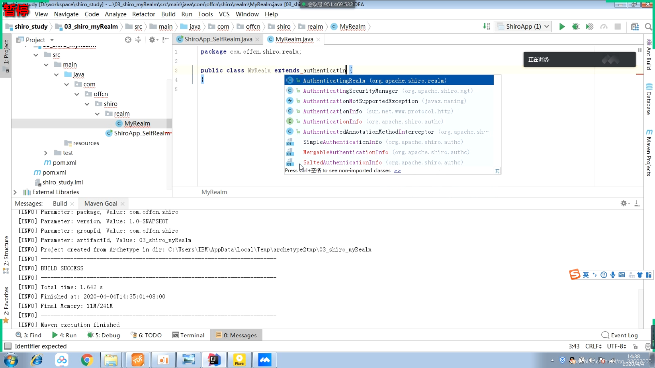Screen dimensions: 655x368
Task: Select SimpleAuthenticationInfo completion suggestion
Action: pyautogui.click(x=389, y=142)
